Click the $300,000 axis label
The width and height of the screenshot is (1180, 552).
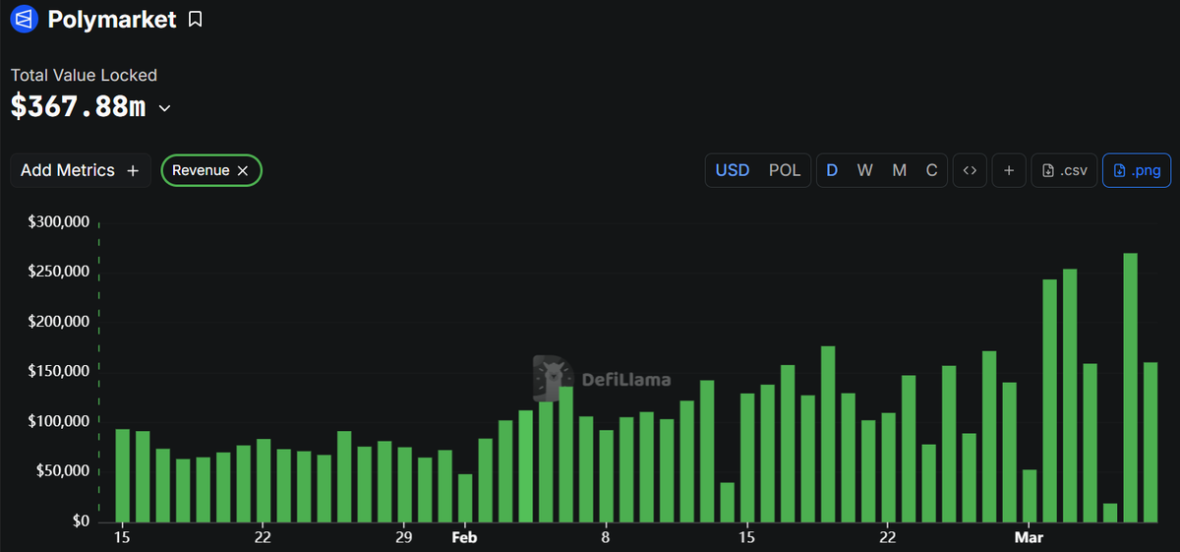59,222
